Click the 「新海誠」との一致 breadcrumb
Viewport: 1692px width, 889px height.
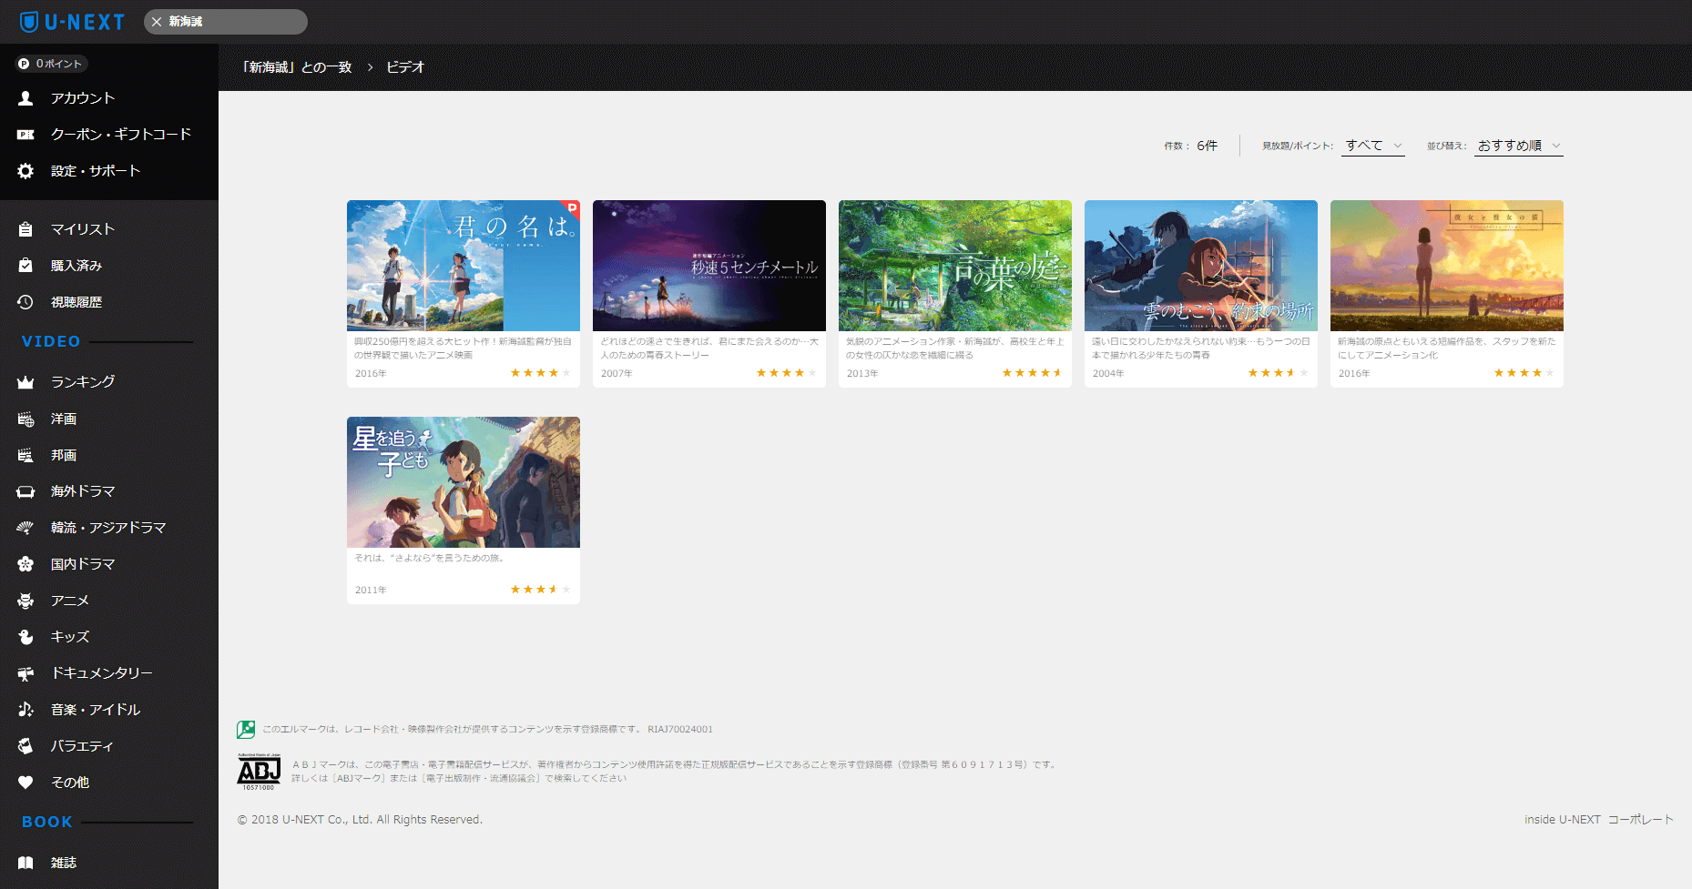tap(297, 67)
